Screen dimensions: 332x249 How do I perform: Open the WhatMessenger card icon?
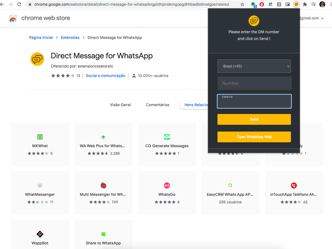40,185
